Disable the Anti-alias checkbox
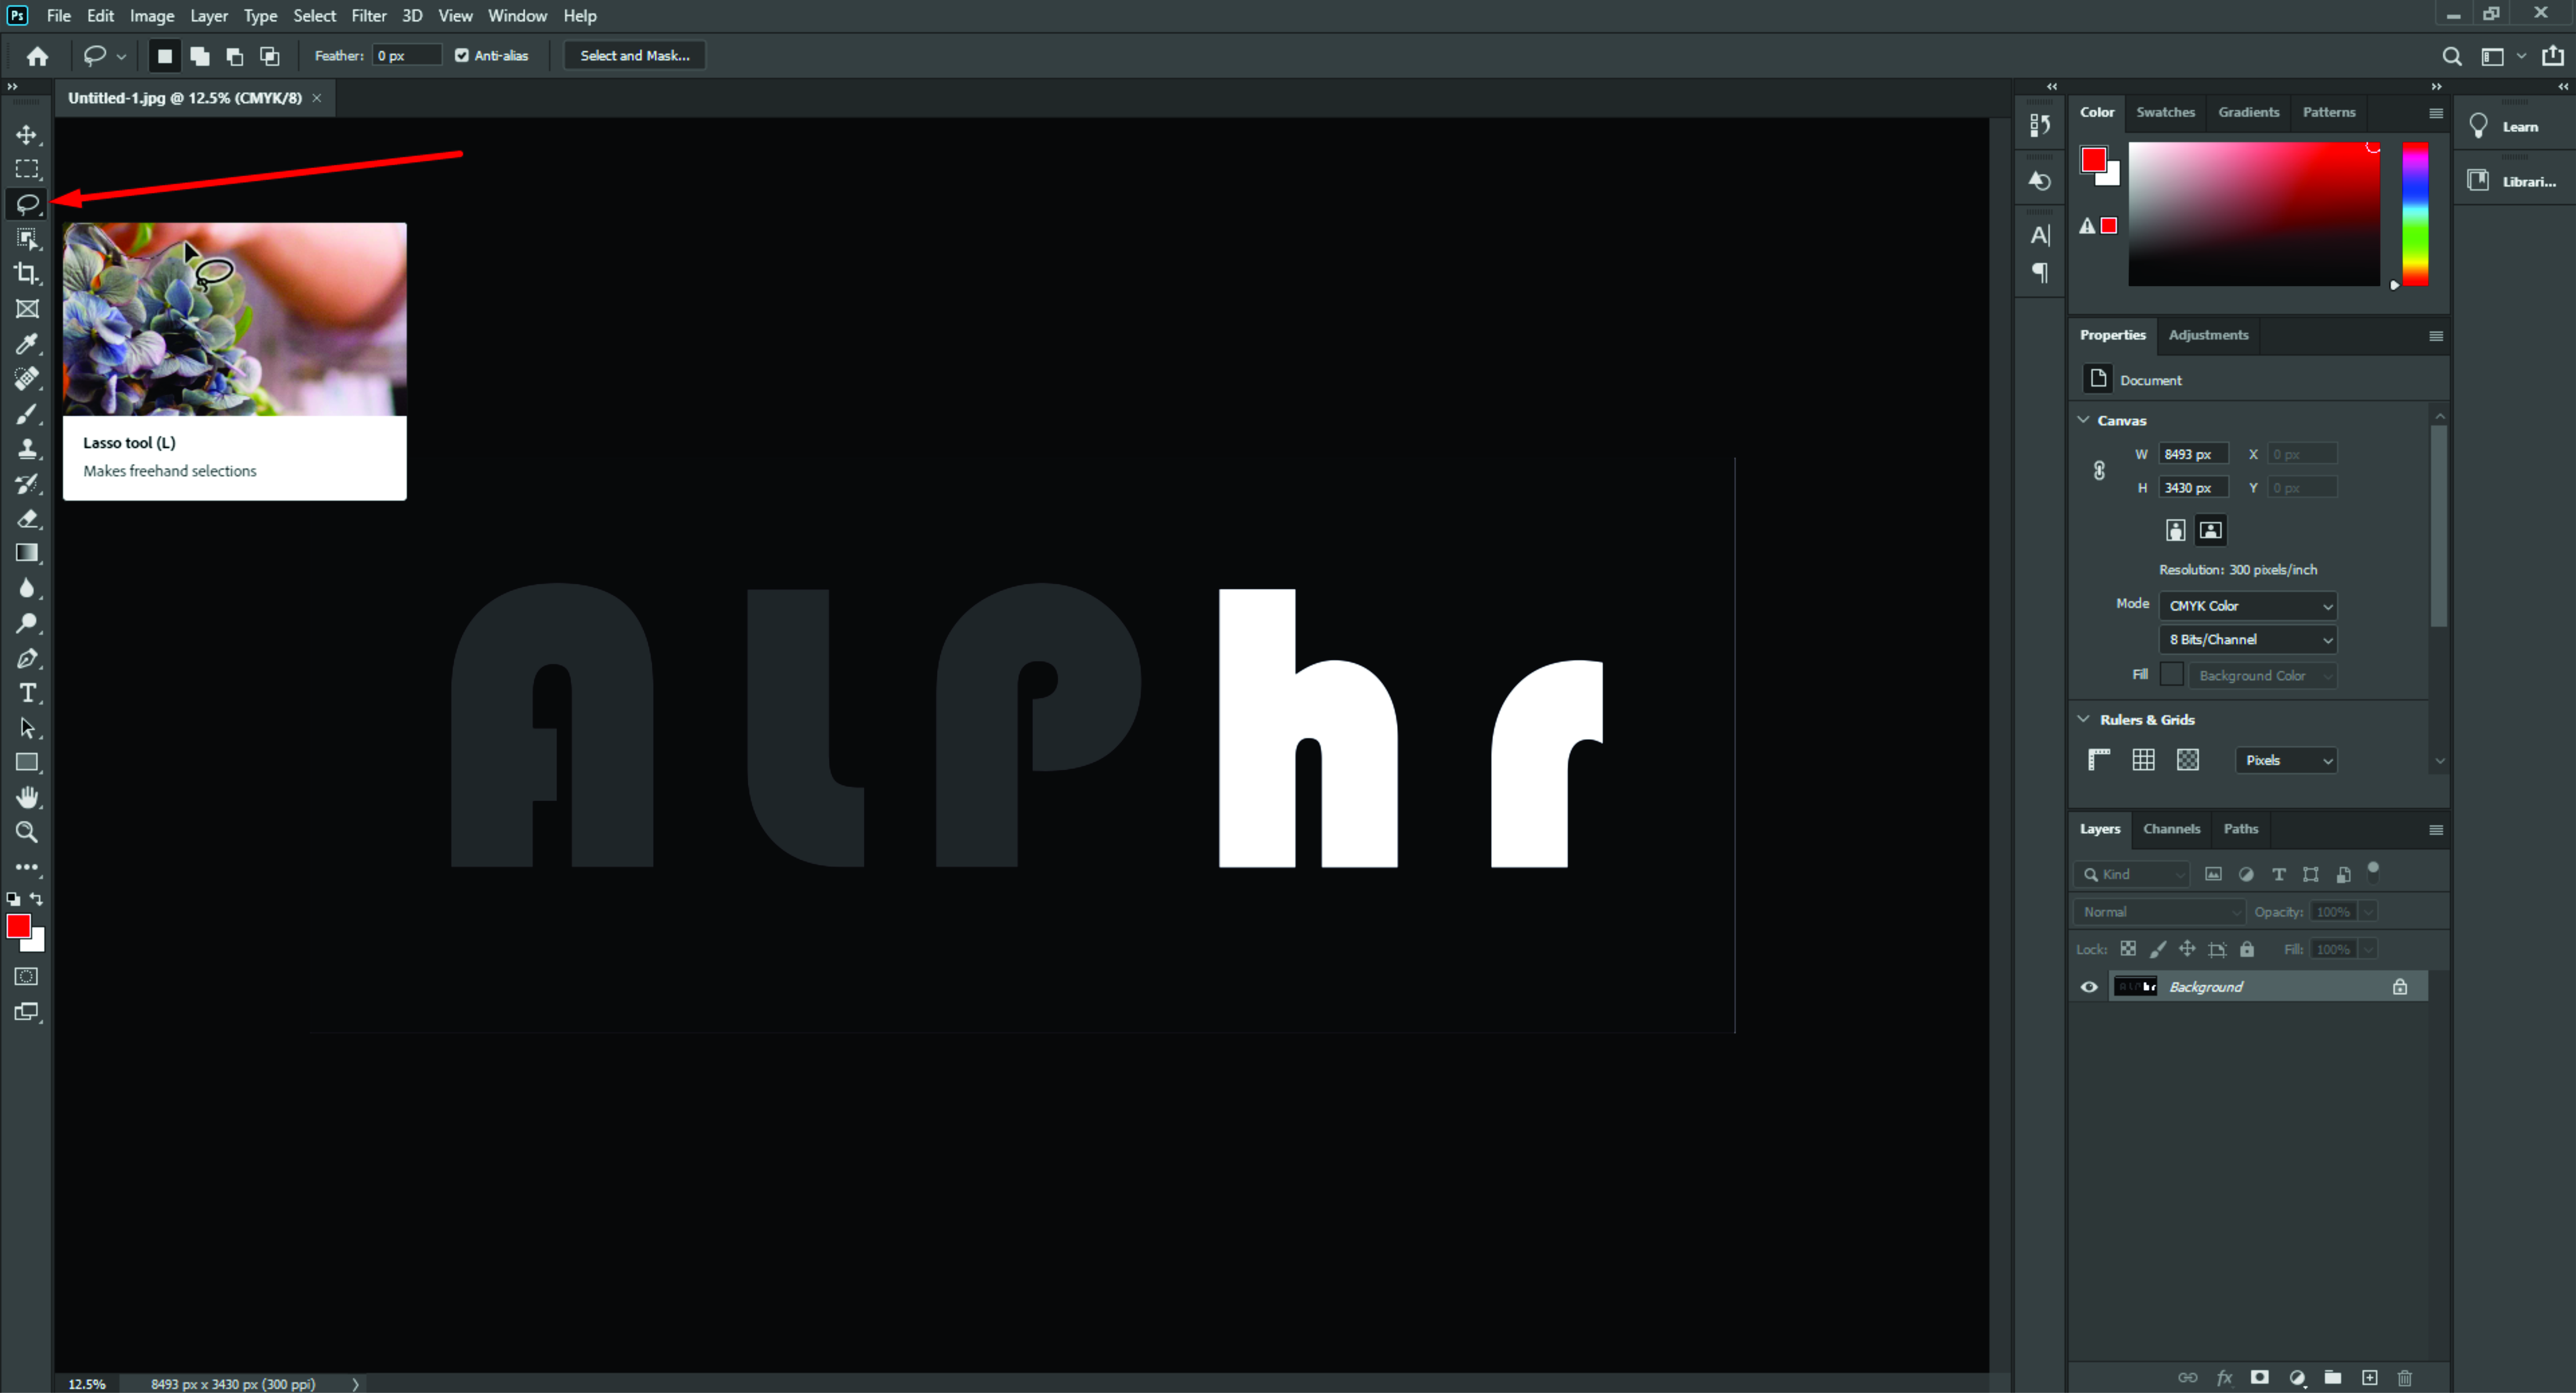This screenshot has width=2576, height=1393. (x=462, y=56)
